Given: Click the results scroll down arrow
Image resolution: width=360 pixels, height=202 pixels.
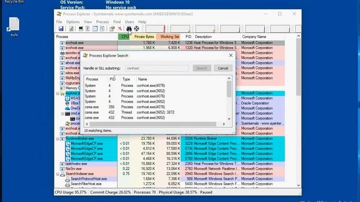Looking at the screenshot, I should tap(229, 119).
